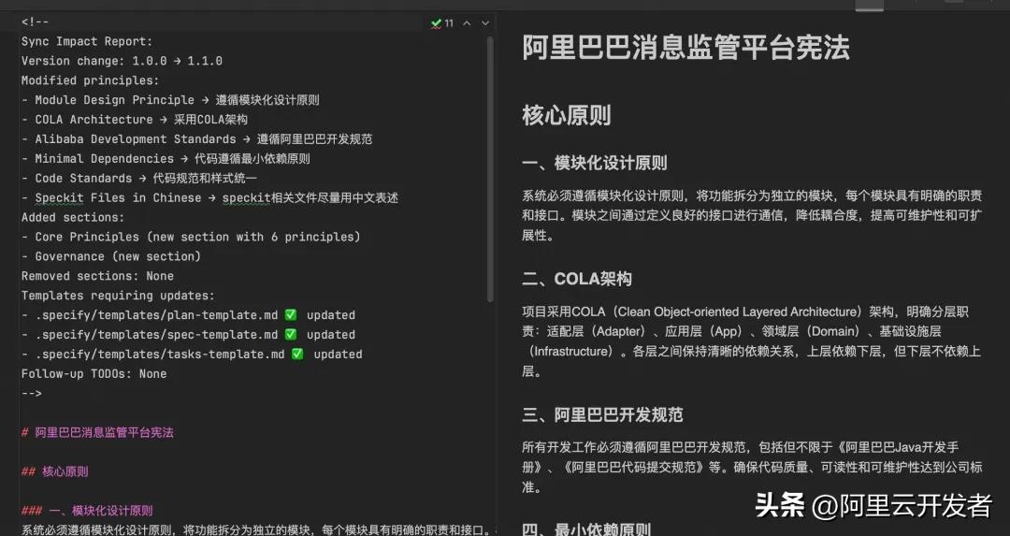Click the preview heading "一、模块化设计原则"
This screenshot has width=1010, height=536.
pos(595,163)
